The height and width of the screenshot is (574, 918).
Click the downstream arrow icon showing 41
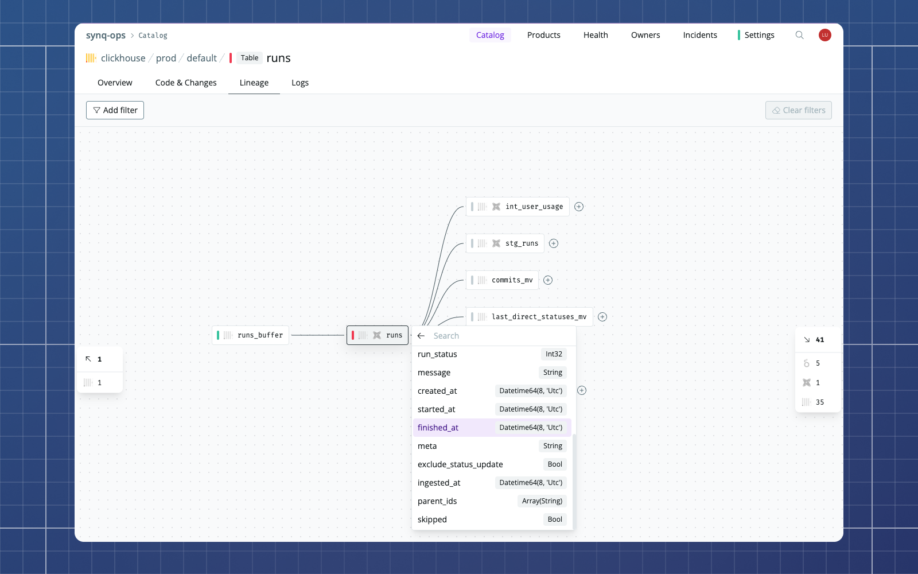point(807,339)
